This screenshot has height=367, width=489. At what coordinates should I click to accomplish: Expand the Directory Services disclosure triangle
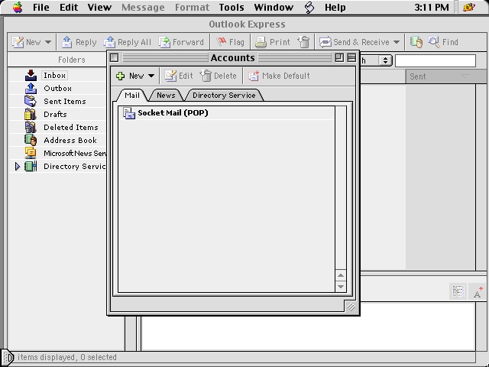tap(18, 167)
